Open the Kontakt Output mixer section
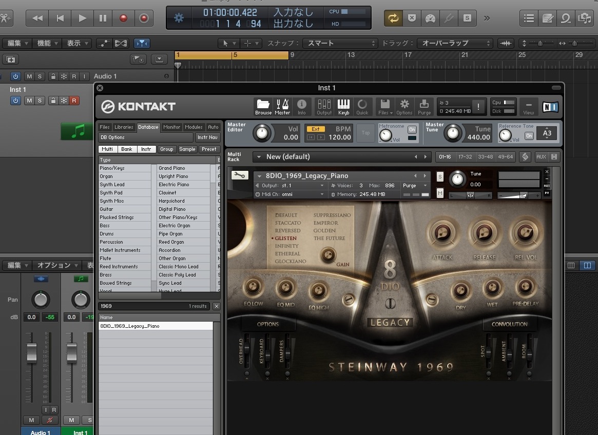598x435 pixels. click(x=324, y=107)
